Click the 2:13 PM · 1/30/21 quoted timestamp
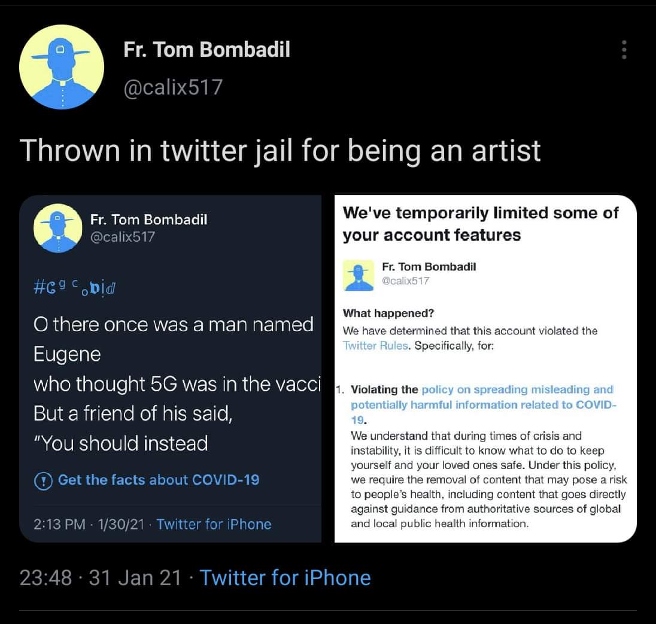656x624 pixels. (x=91, y=525)
